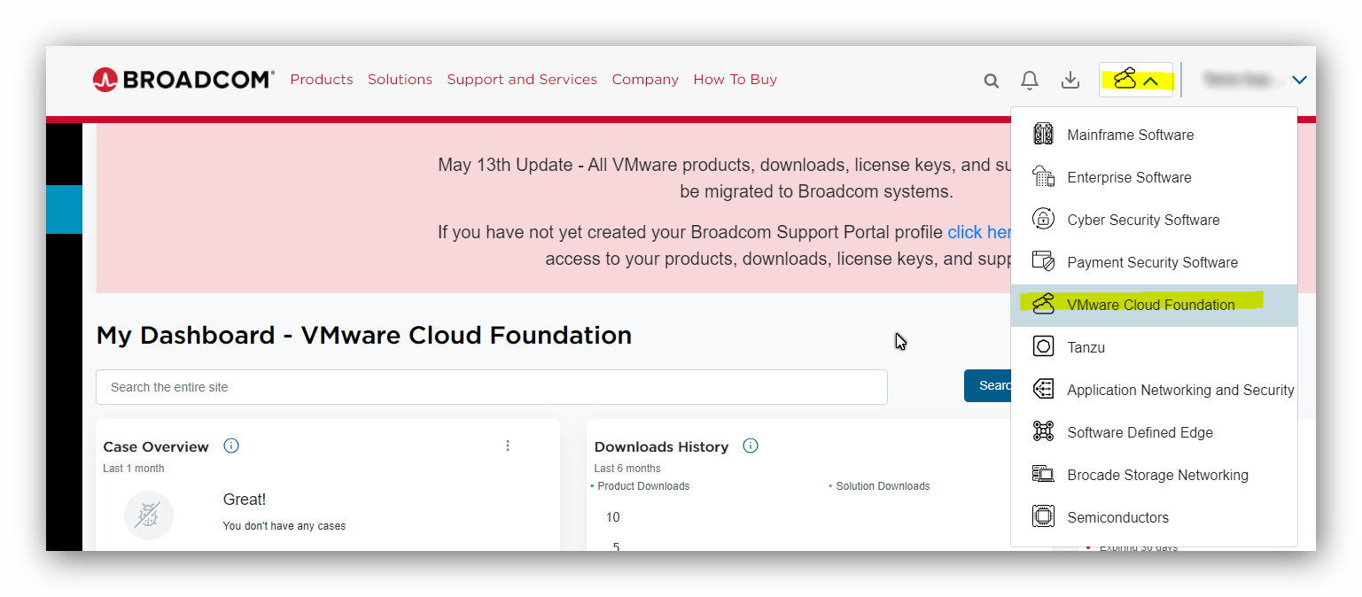Select Enterprise Software from the menu
The height and width of the screenshot is (597, 1362).
point(1154,177)
